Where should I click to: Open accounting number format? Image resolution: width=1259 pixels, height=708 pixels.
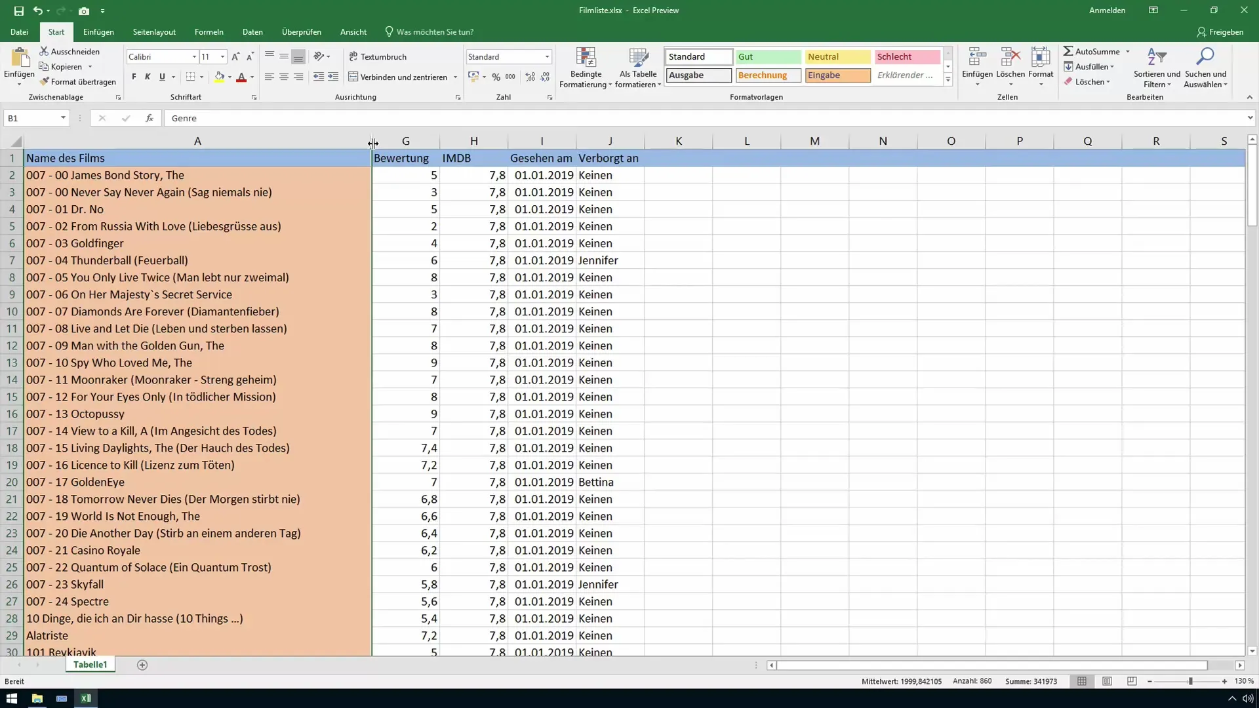coord(473,77)
